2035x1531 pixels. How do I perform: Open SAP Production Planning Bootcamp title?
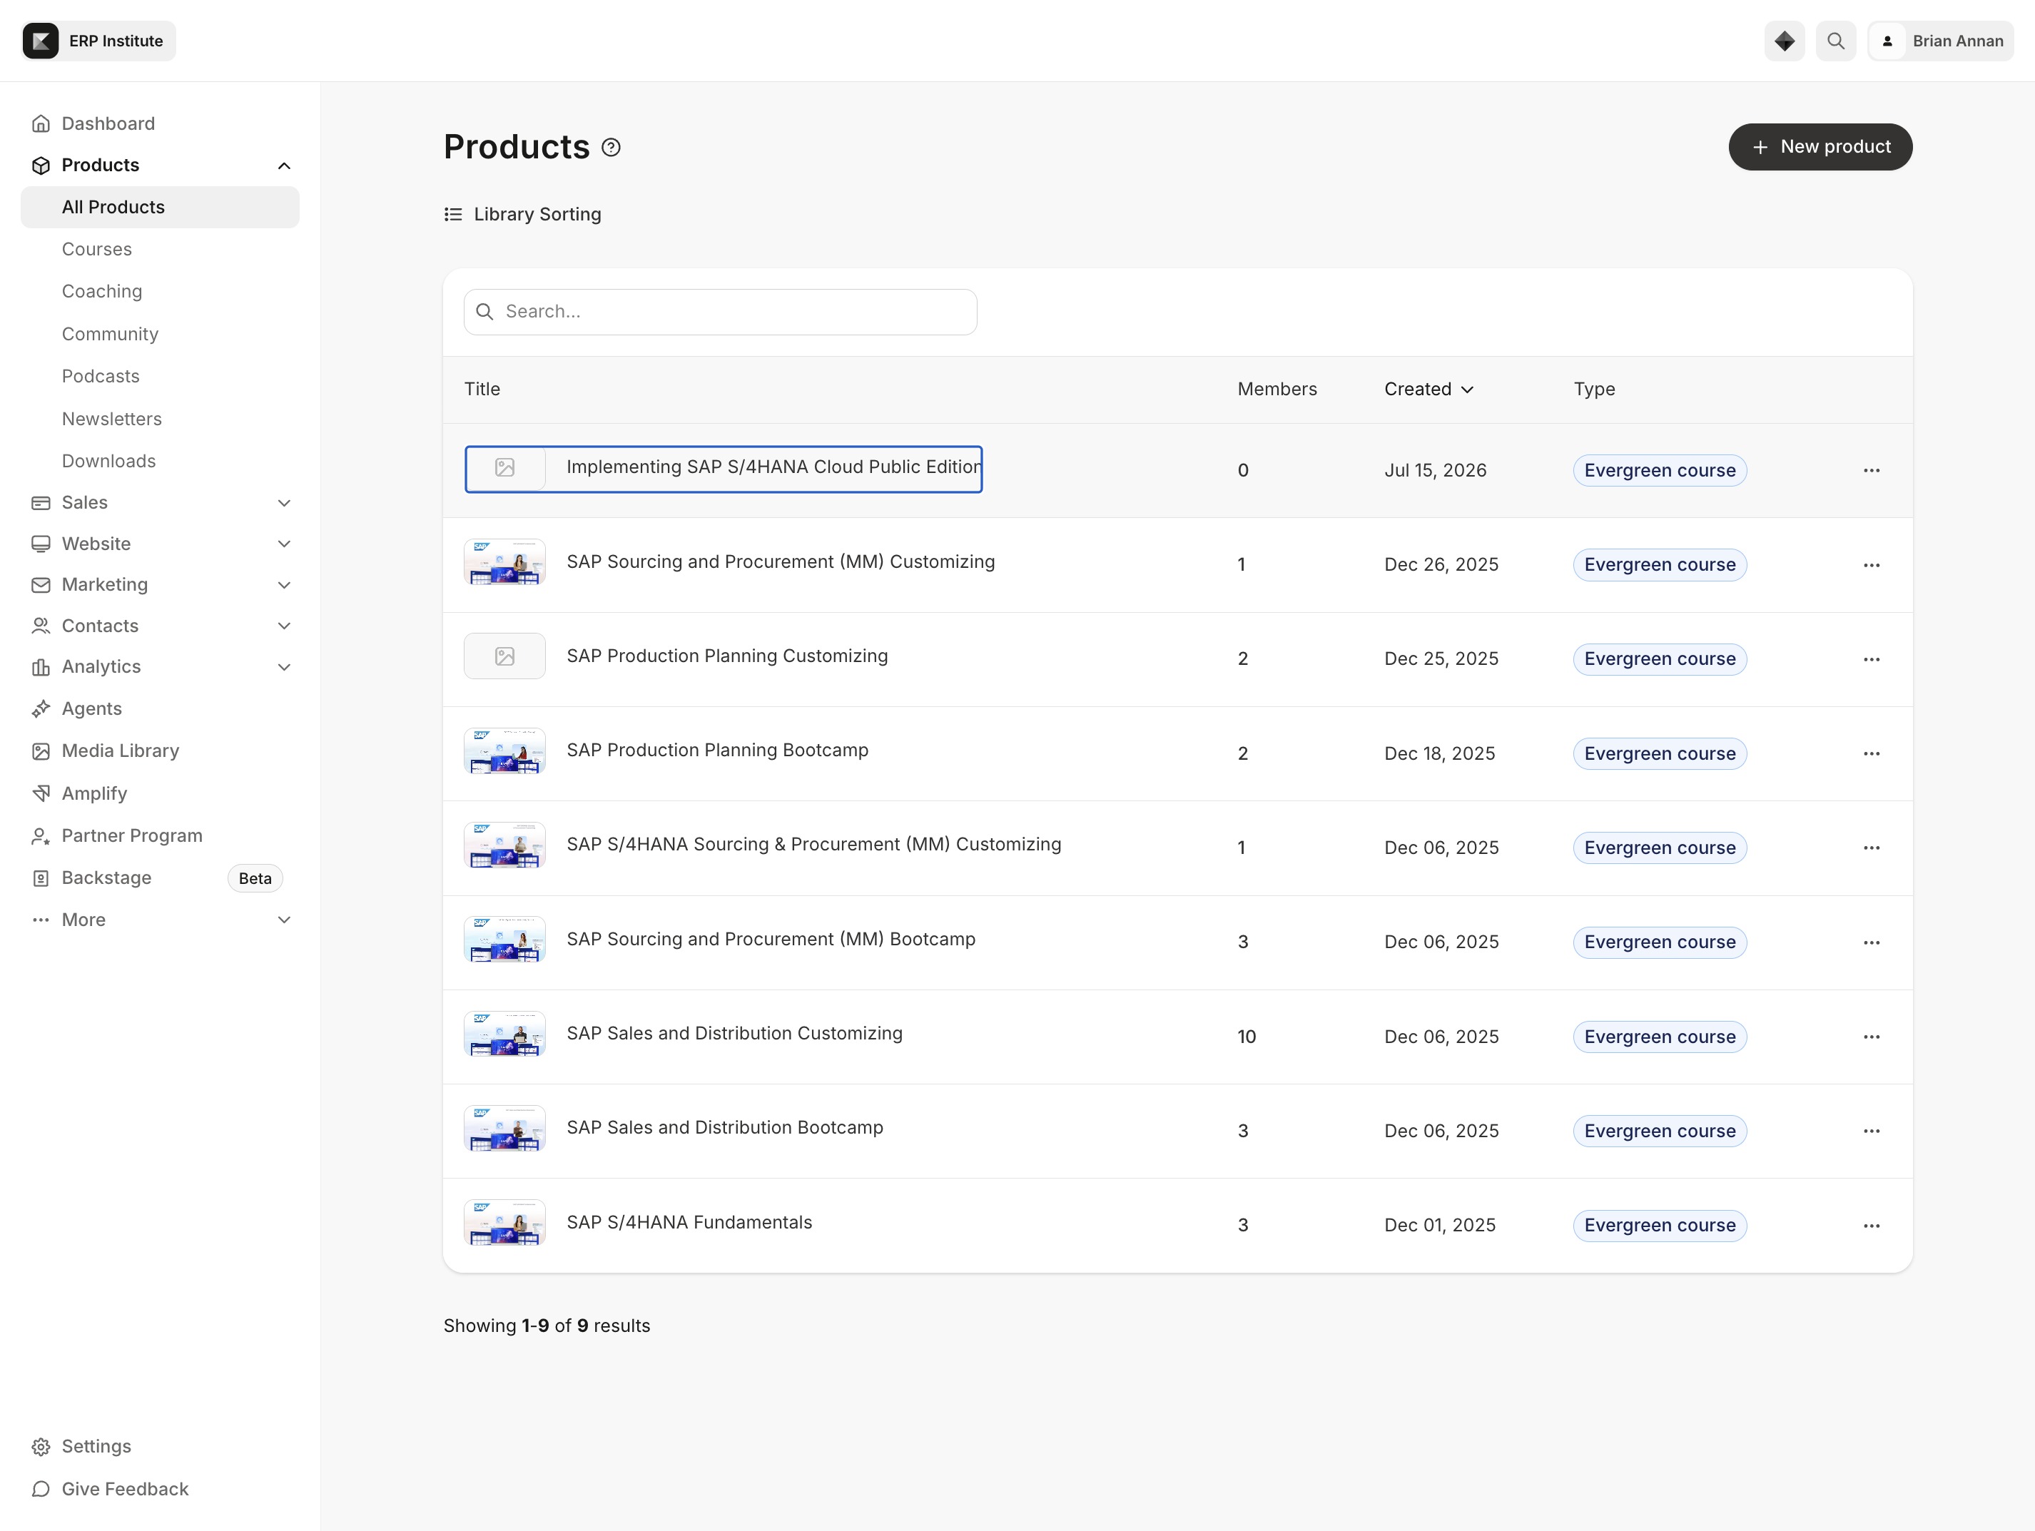coord(718,750)
